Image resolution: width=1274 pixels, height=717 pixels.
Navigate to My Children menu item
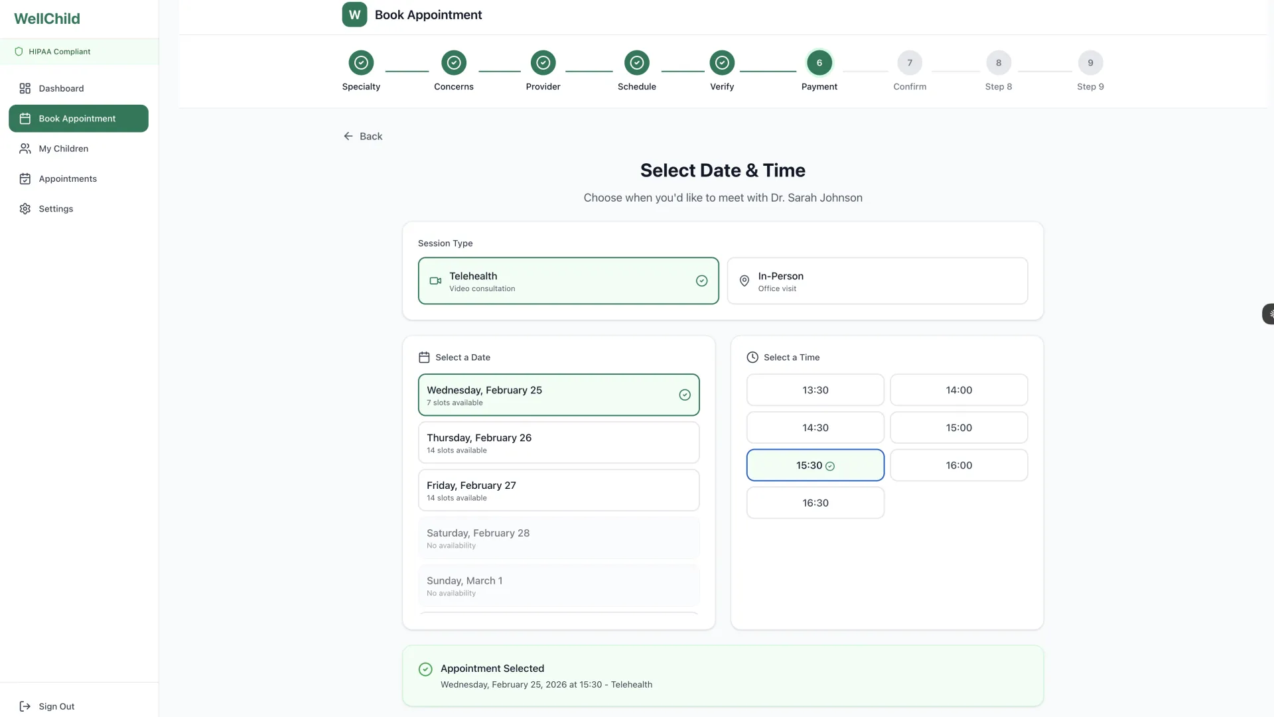pyautogui.click(x=64, y=149)
